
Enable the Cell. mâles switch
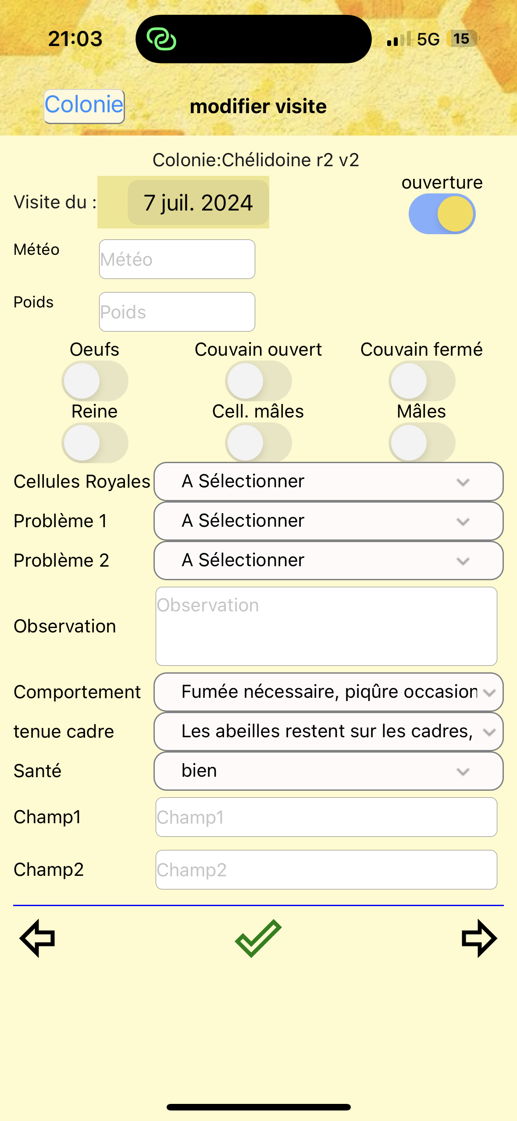coord(258,443)
